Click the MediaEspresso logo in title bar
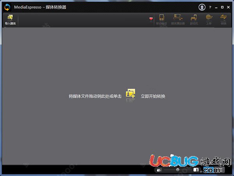Screen dimensions: 234x176 pyautogui.click(x=7, y=7)
